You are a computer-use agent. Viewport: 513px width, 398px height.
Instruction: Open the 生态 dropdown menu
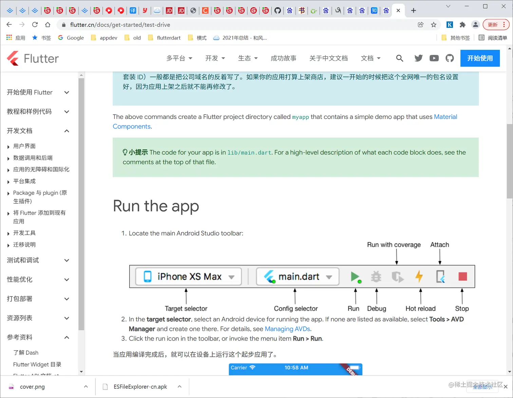248,58
